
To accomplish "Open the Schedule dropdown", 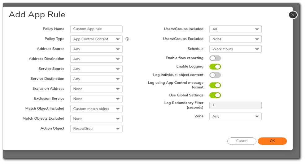I will click(x=235, y=49).
